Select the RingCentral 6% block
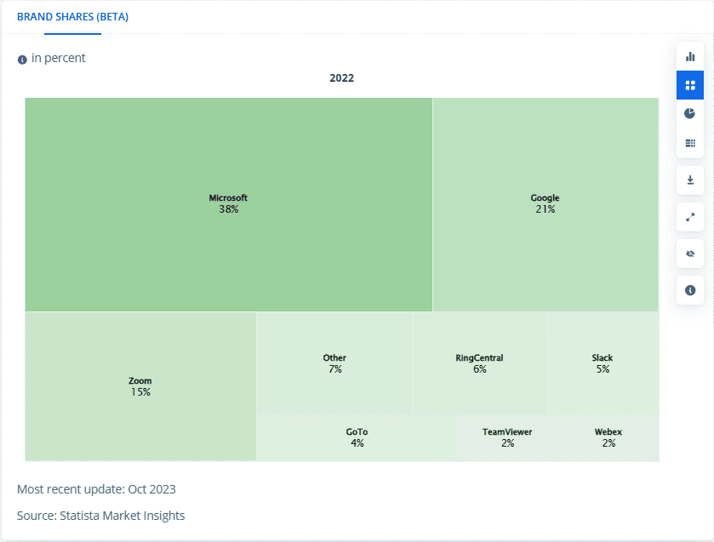Screen dimensions: 714x542 click(481, 363)
